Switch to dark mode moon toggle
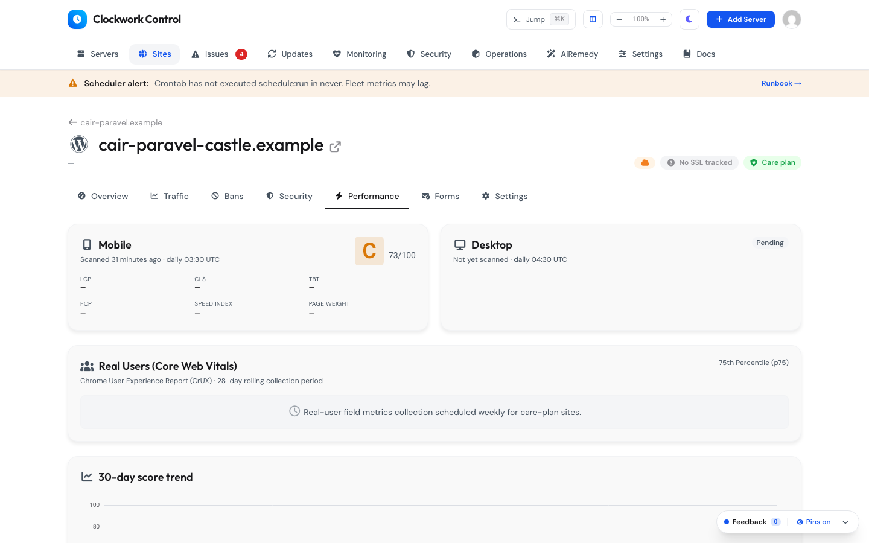 point(689,19)
